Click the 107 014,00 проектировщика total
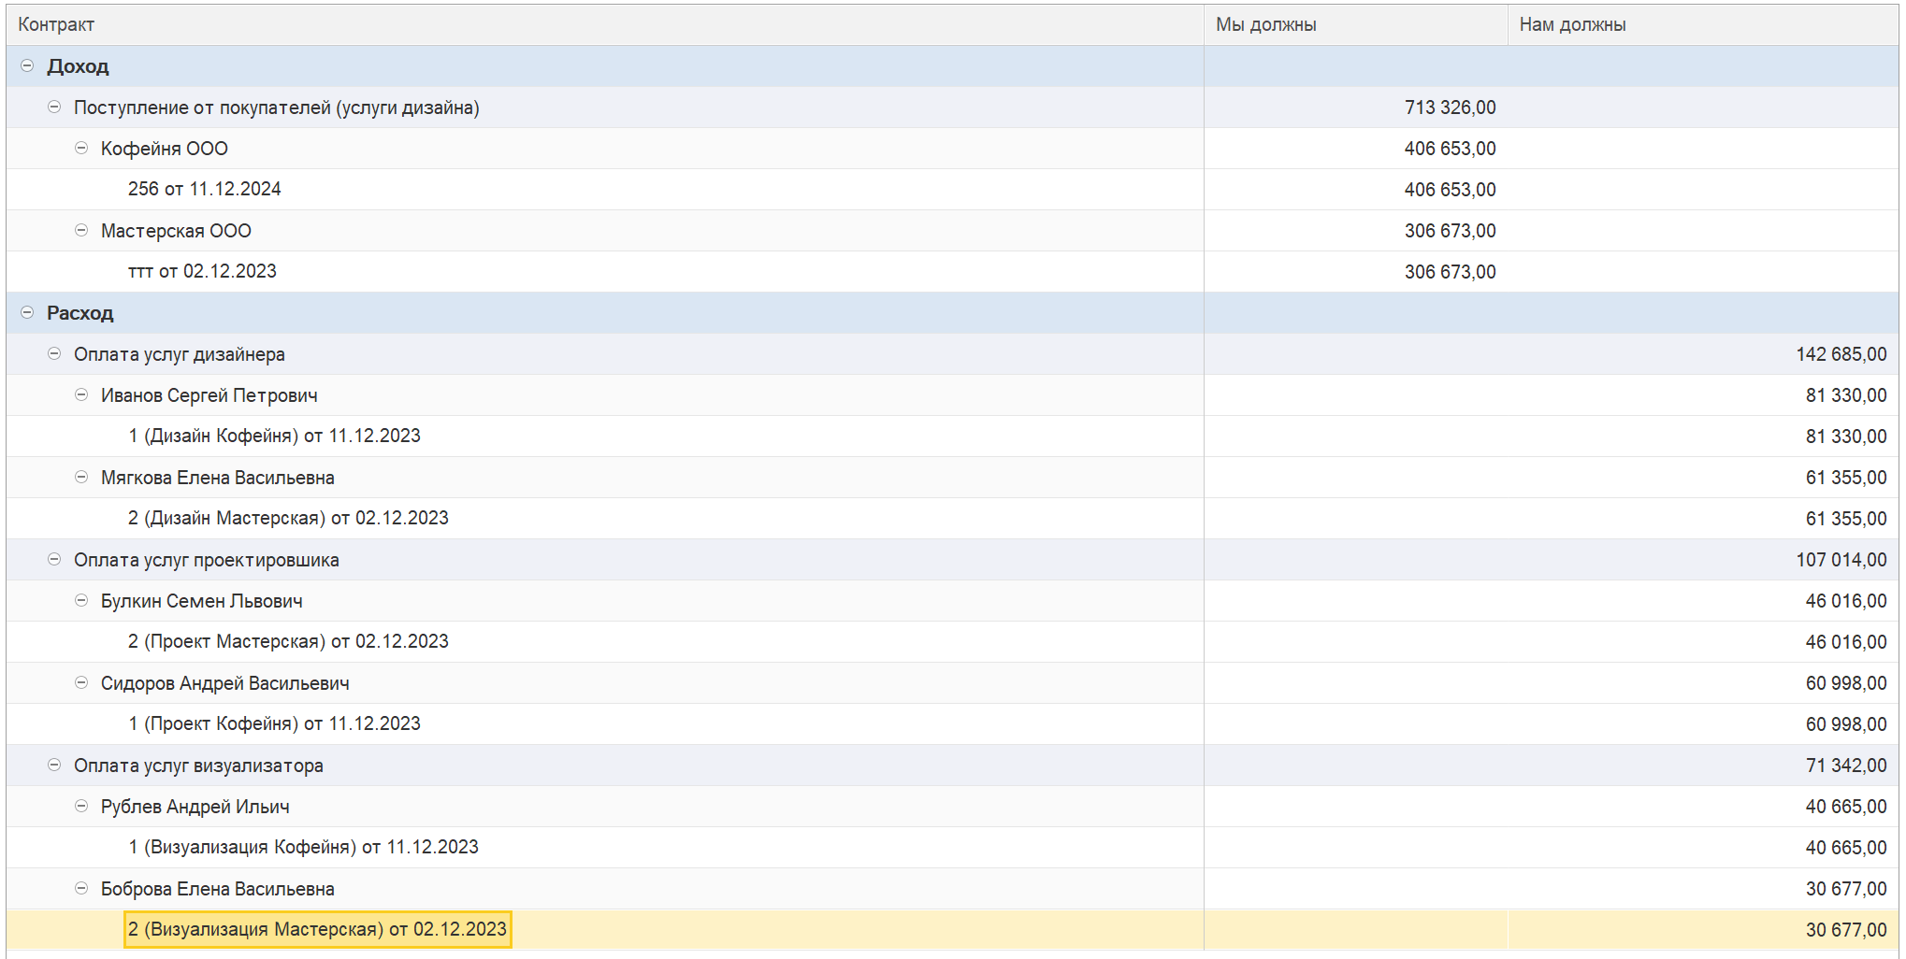Image resolution: width=1906 pixels, height=959 pixels. click(1841, 560)
